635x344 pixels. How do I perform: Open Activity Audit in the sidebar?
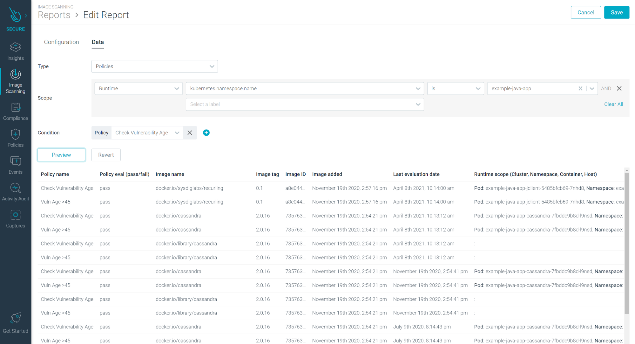16,192
